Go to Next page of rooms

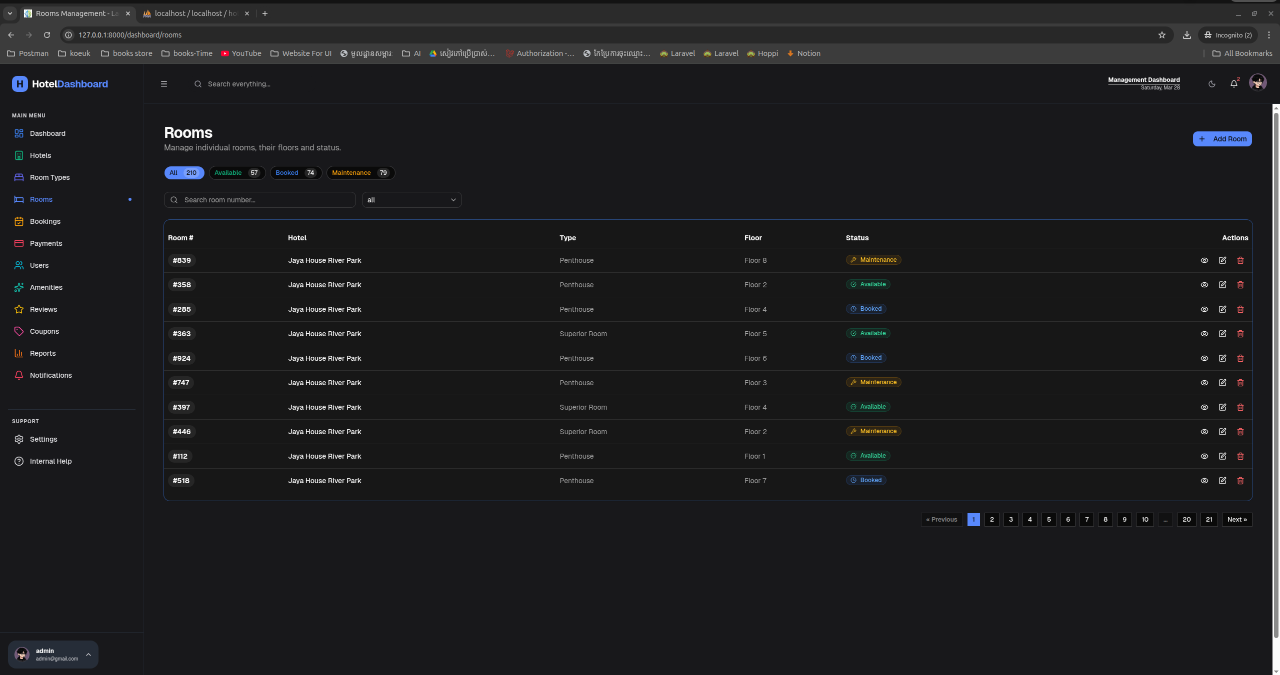coord(1237,520)
